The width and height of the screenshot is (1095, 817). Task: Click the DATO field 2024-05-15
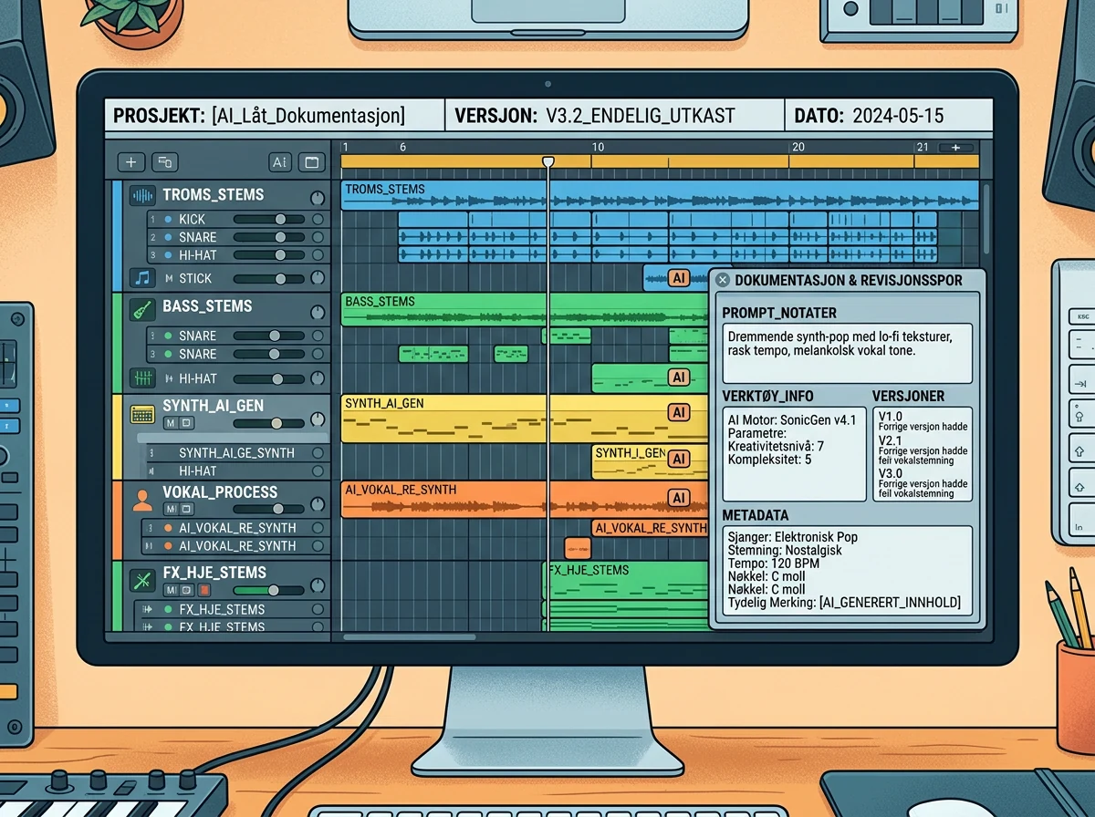pyautogui.click(x=898, y=116)
